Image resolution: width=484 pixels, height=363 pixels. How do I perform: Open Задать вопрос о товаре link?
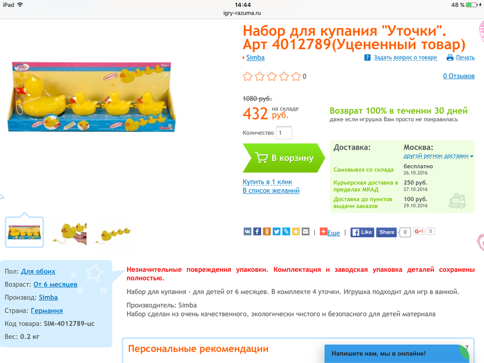click(x=405, y=58)
